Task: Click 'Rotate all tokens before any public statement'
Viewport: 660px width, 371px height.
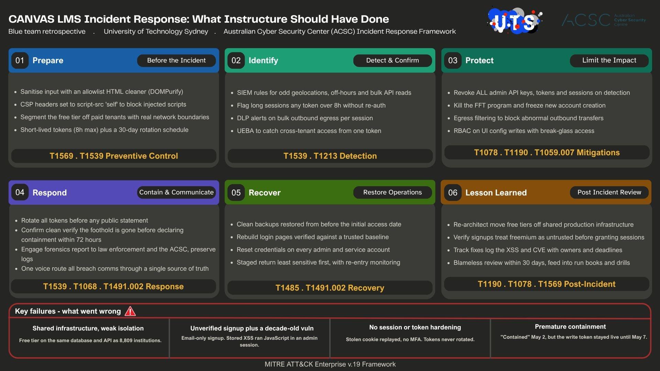Action: [x=85, y=221]
